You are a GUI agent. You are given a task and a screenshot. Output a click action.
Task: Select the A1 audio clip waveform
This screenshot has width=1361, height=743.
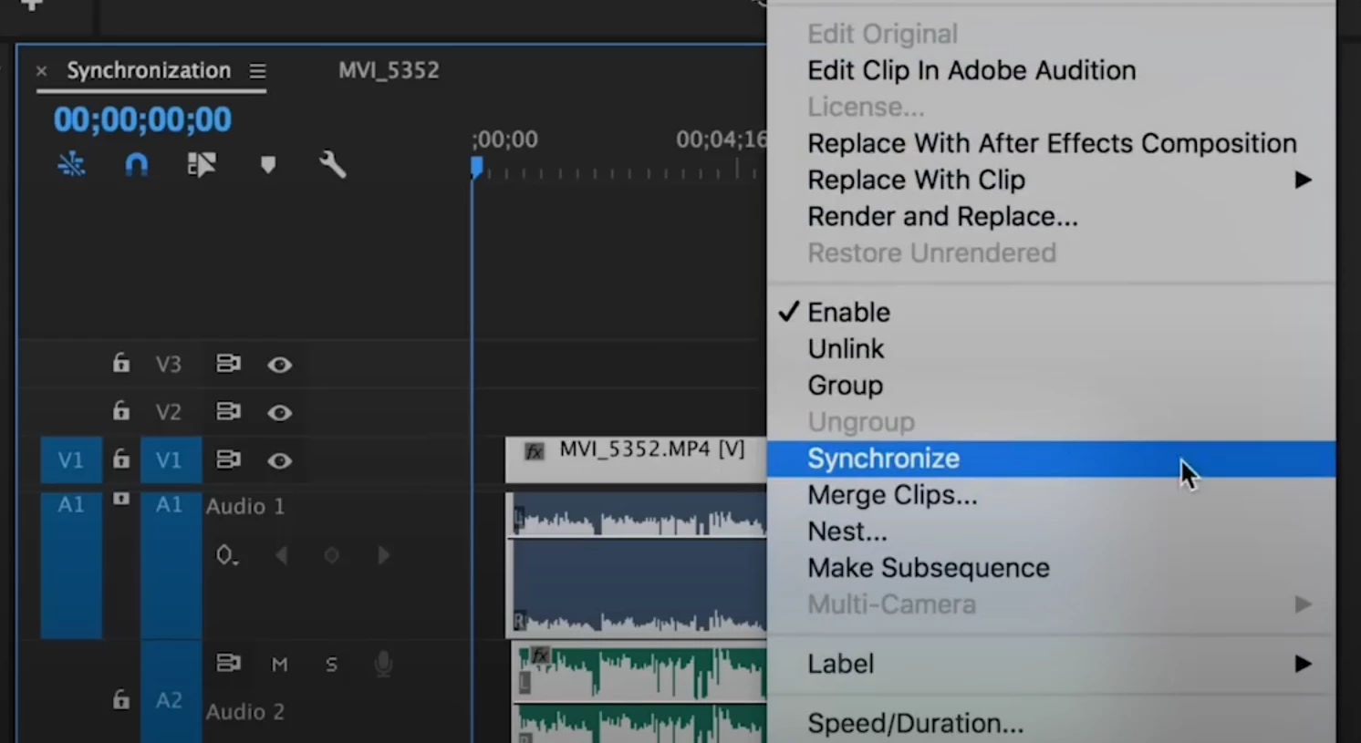pos(637,565)
